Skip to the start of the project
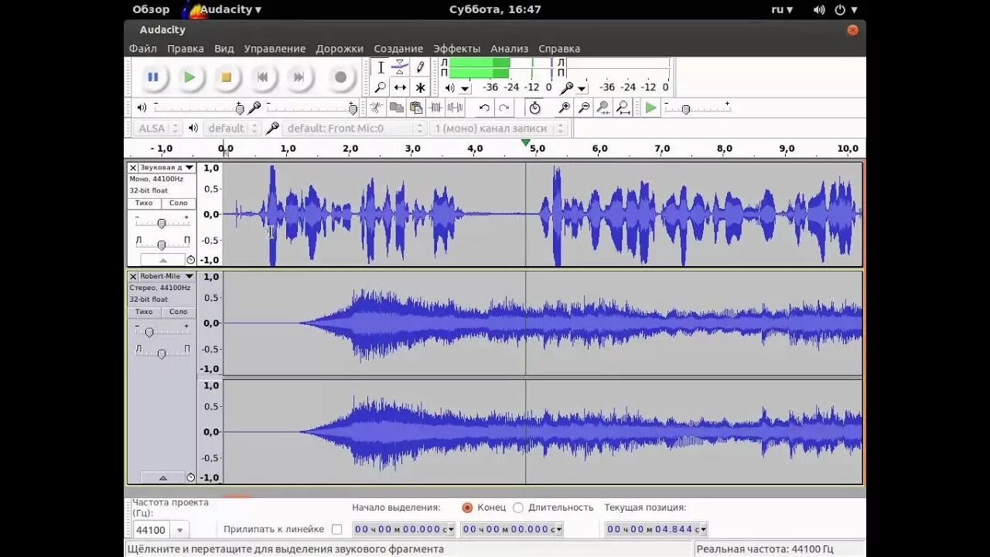 [262, 77]
